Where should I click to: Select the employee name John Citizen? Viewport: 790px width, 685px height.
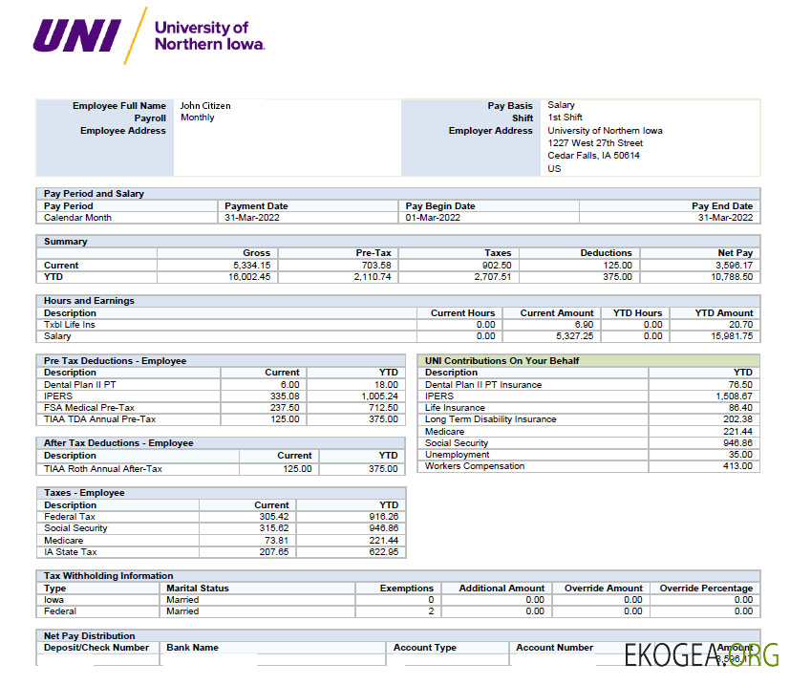point(205,106)
